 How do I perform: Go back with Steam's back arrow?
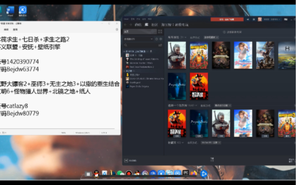tap(125, 25)
